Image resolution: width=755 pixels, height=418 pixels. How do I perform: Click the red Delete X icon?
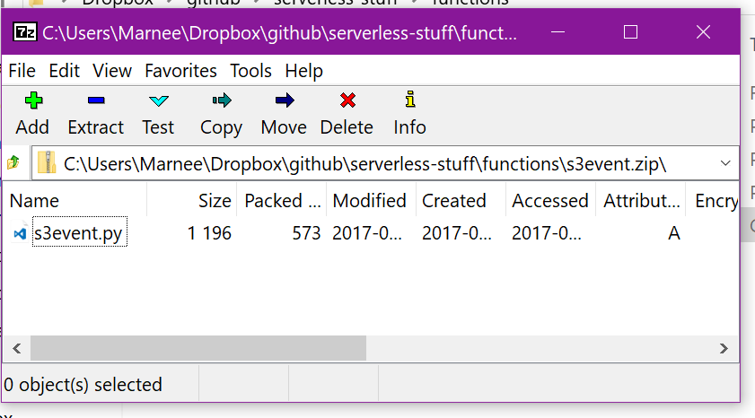tap(347, 100)
